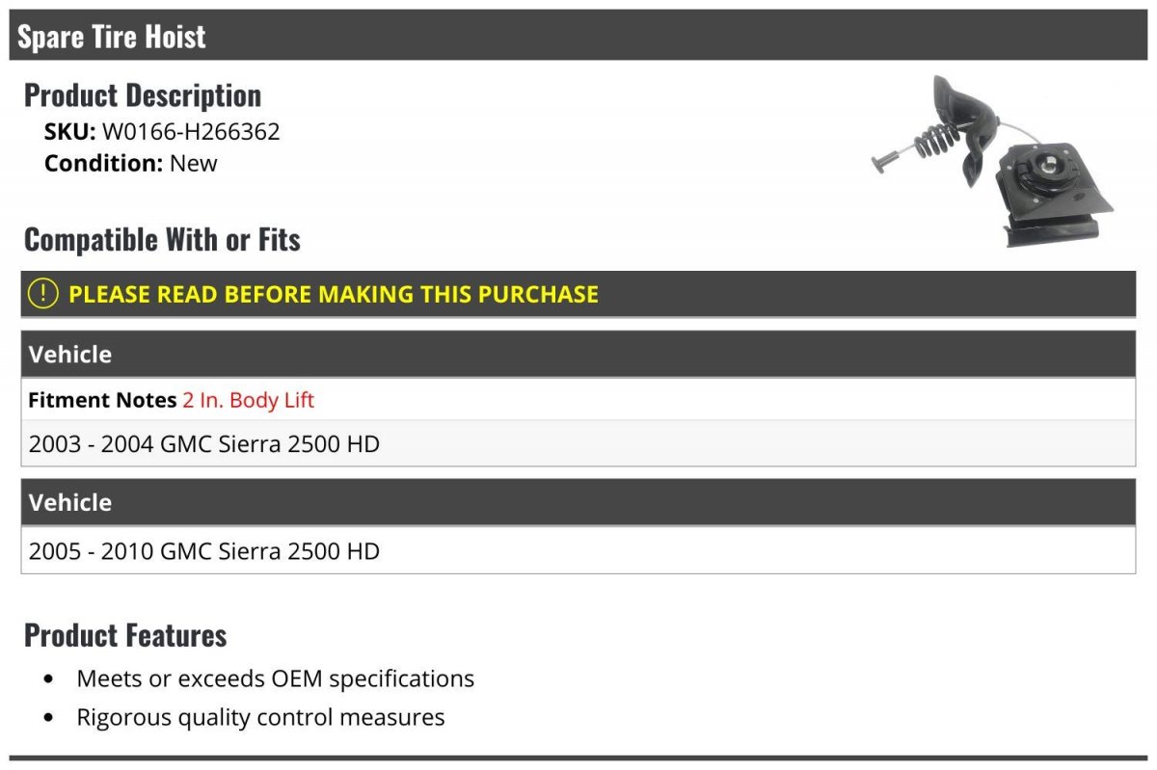The width and height of the screenshot is (1157, 770).
Task: Click the bold SKU label
Action: tap(69, 131)
